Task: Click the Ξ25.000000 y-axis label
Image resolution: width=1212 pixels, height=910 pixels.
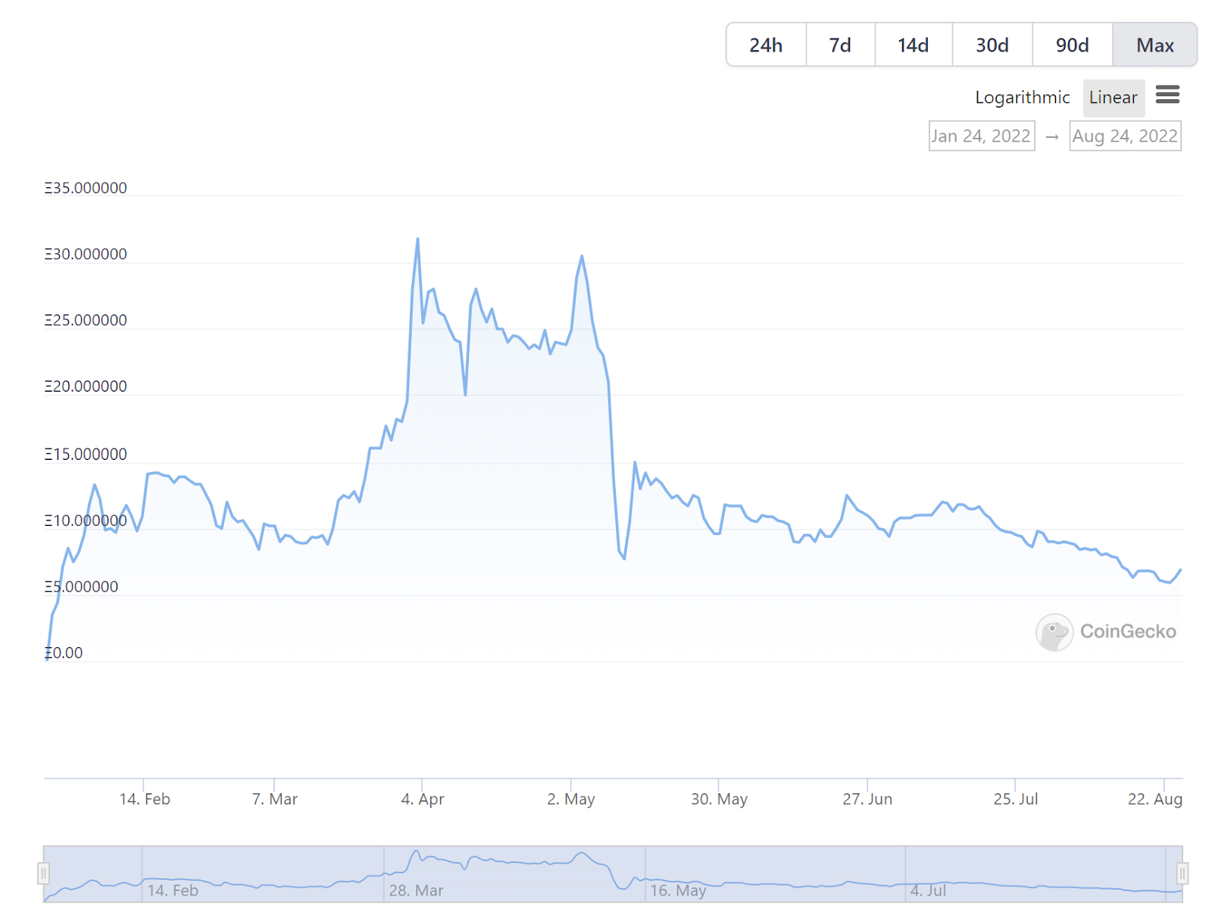Action: pos(86,320)
